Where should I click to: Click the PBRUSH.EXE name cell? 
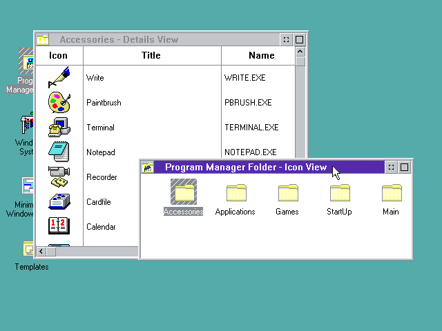pos(248,103)
